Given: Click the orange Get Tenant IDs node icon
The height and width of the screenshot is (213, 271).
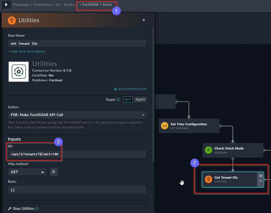Looking at the screenshot, I should click(208, 179).
